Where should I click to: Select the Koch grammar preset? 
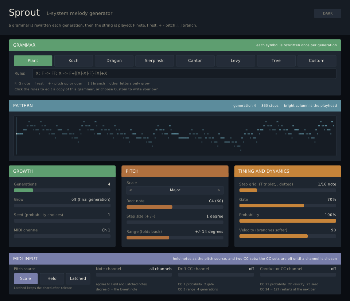click(73, 61)
